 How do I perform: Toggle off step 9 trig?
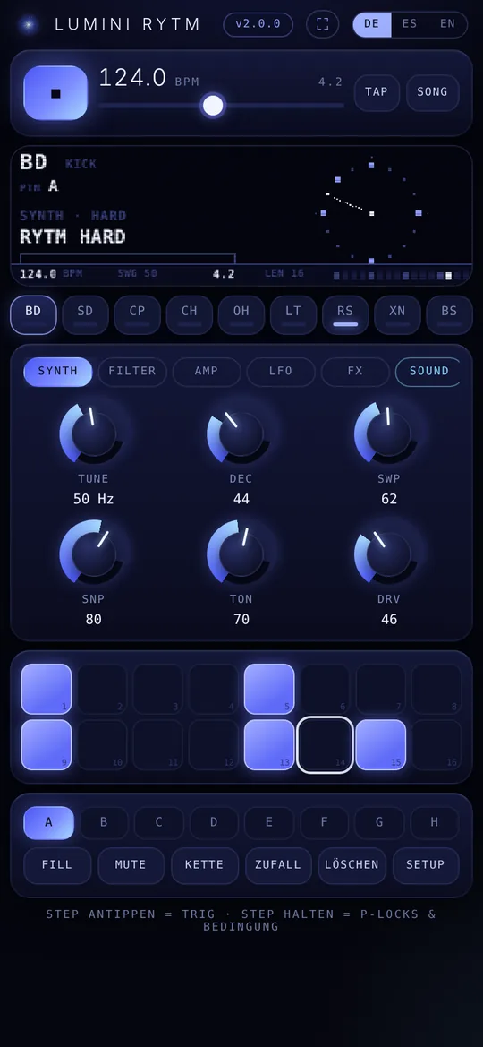47,744
